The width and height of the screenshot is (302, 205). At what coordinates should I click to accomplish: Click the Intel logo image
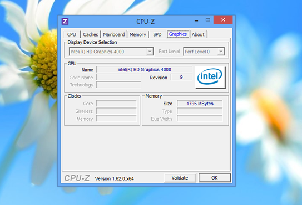[x=210, y=77]
